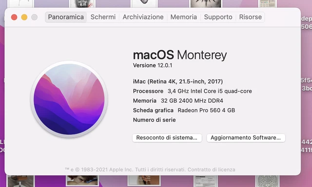Select the text document thumbnail at bottom
The height and width of the screenshot is (187, 312).
tap(205, 181)
